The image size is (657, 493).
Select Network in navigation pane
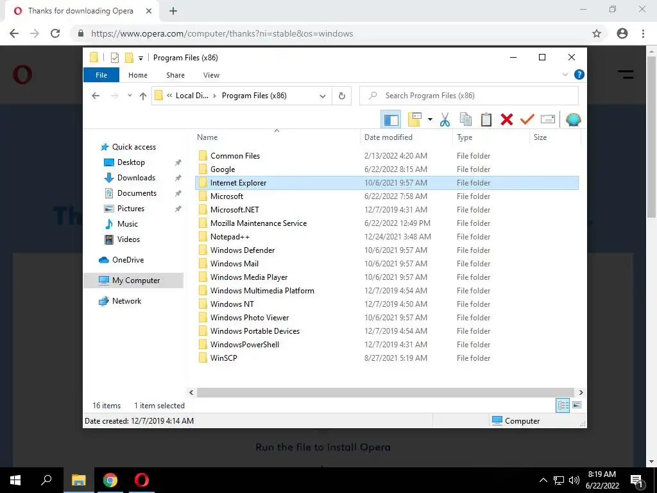click(x=126, y=301)
